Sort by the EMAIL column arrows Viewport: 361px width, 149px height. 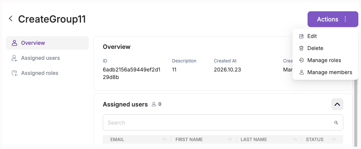tap(165, 139)
